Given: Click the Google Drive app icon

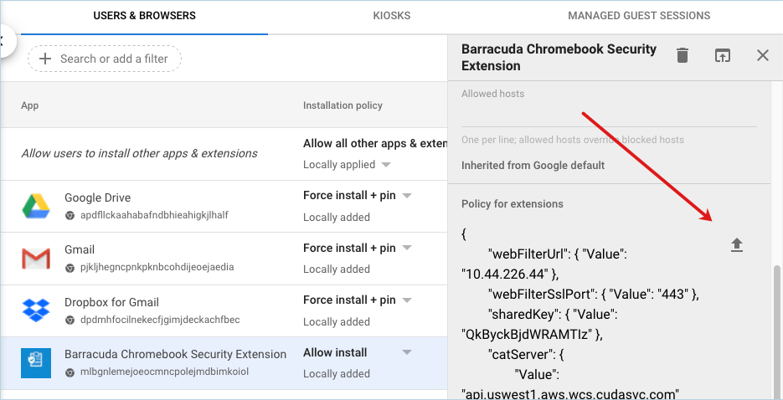Looking at the screenshot, I should [x=36, y=206].
